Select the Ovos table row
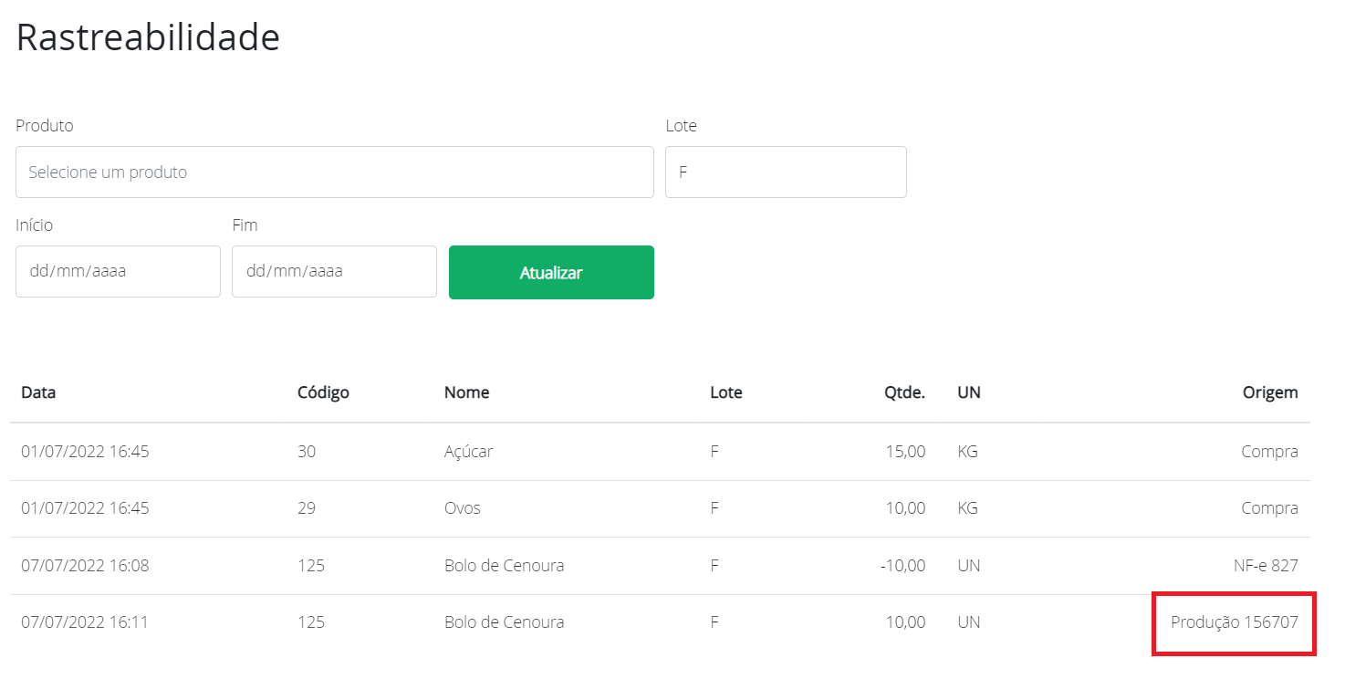1345x679 pixels. click(x=462, y=508)
